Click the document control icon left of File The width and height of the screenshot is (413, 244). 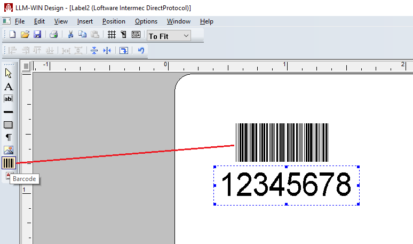pos(6,21)
